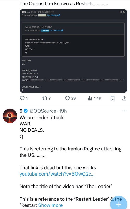130x209 pixels.
Task: Bookmark the Restart opposition tweet
Action: pos(113,98)
